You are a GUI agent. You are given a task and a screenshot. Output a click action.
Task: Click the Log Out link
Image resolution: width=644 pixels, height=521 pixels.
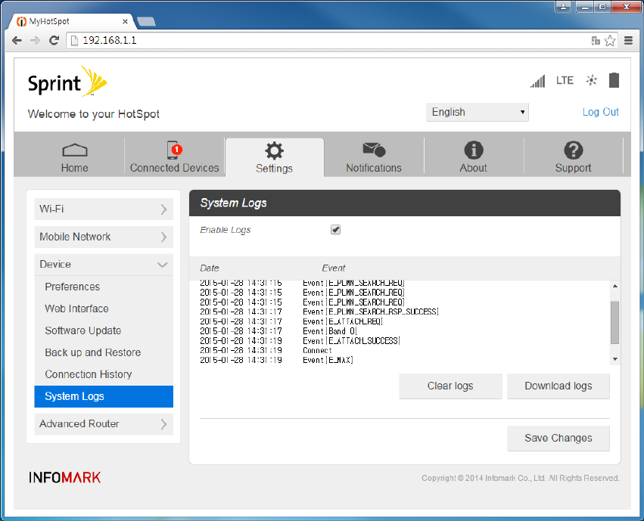point(600,112)
